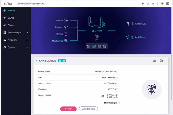Click the upload value 553.40 KB
The width and height of the screenshot is (173, 115).
pyautogui.click(x=113, y=95)
